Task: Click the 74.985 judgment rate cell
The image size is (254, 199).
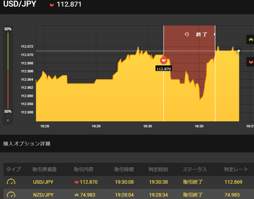Action: [x=232, y=195]
